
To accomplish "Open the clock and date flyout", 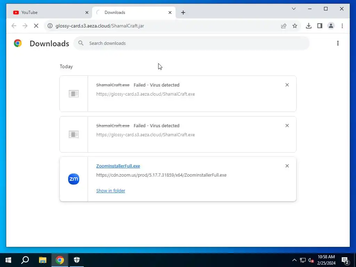I will click(326, 260).
